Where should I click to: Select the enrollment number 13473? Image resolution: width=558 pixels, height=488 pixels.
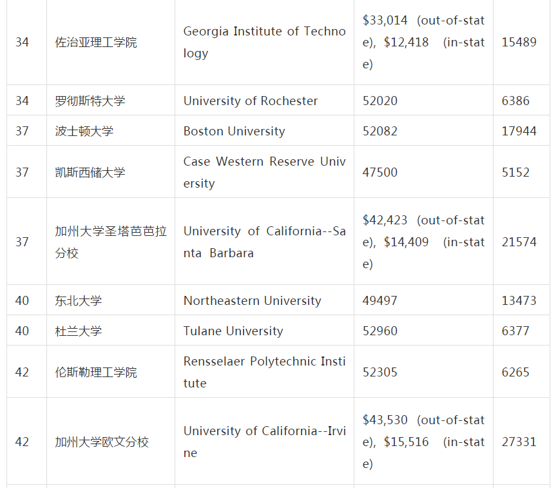519,301
